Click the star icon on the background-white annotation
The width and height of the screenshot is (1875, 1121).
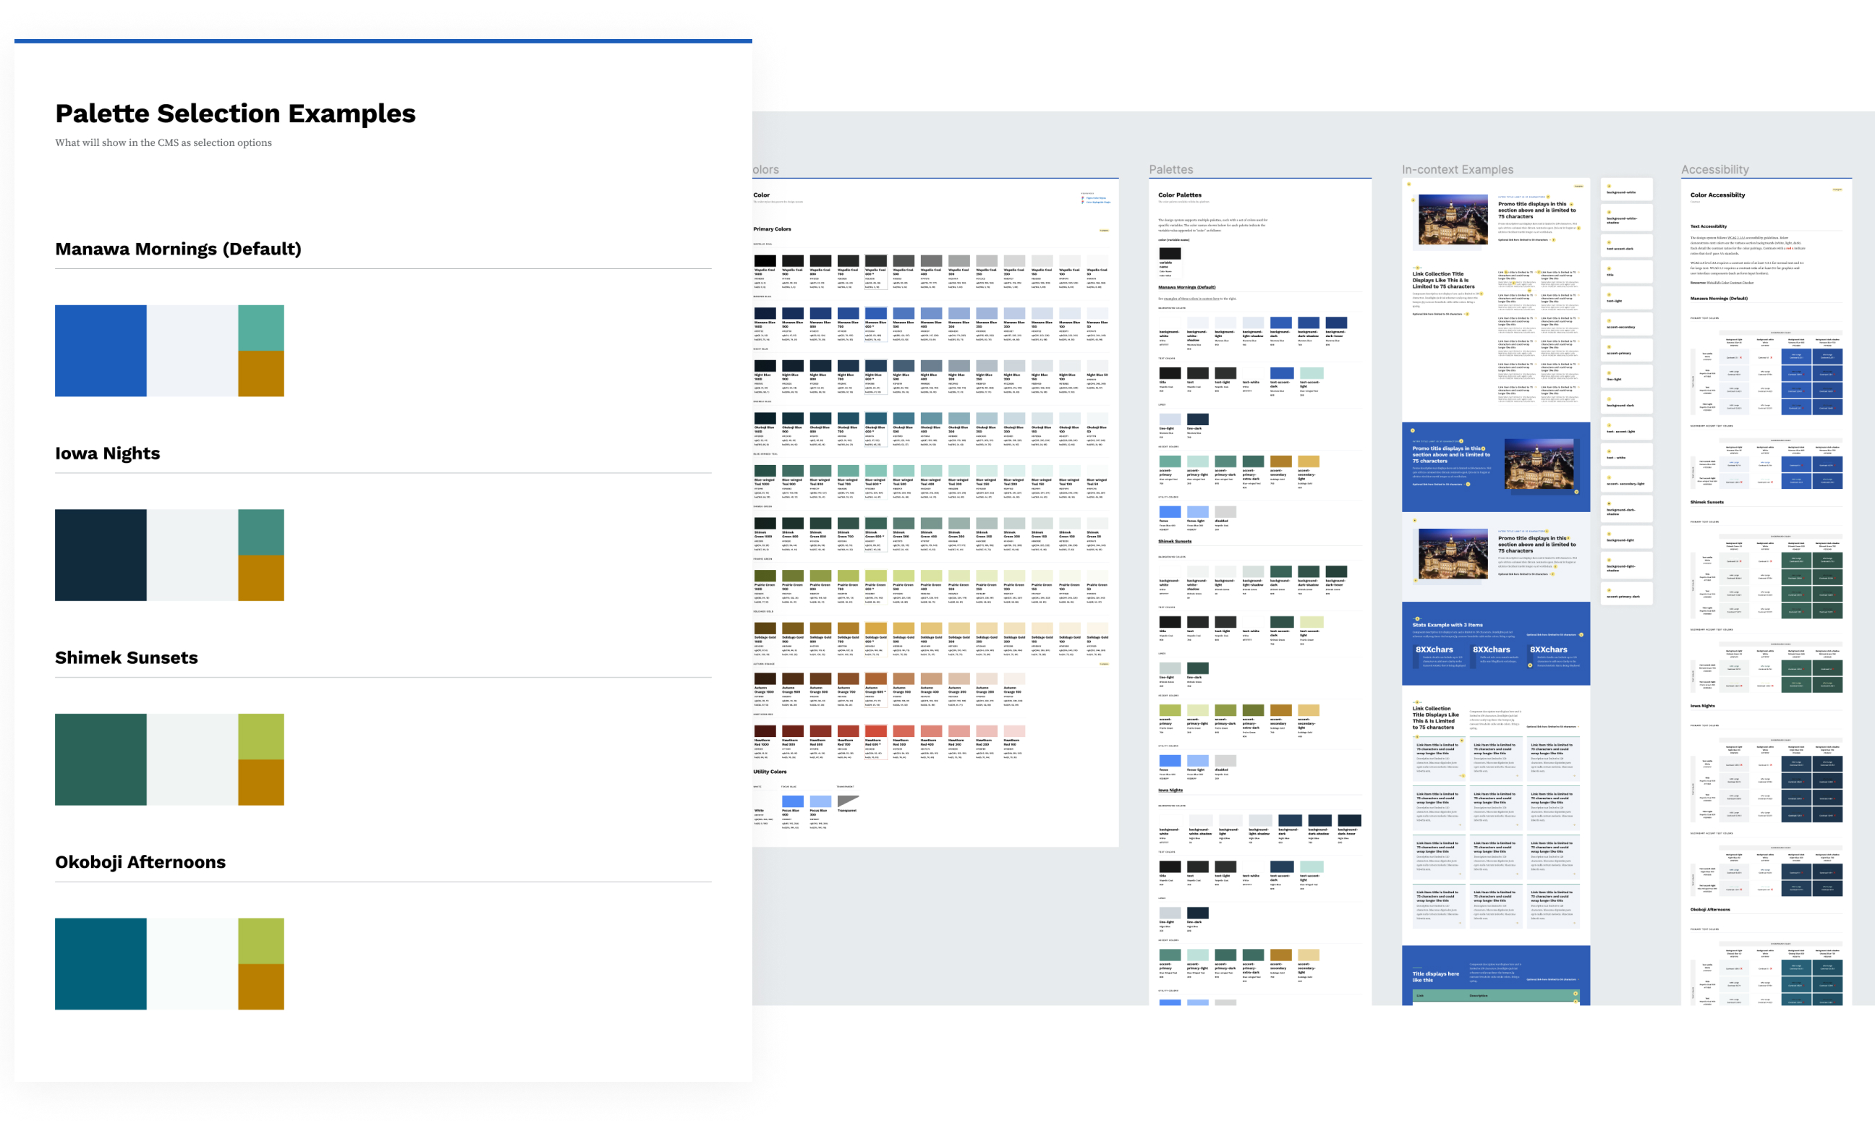click(1609, 186)
